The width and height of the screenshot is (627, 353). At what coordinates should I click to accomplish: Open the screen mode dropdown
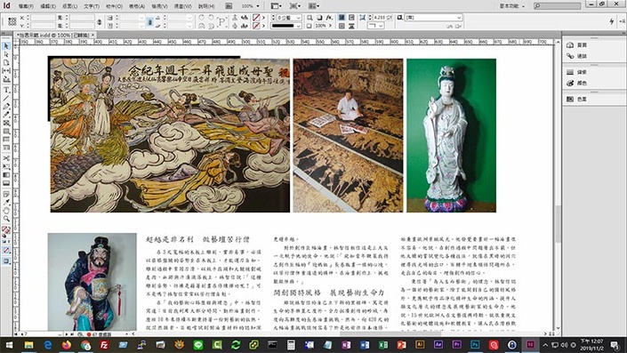coord(295,6)
